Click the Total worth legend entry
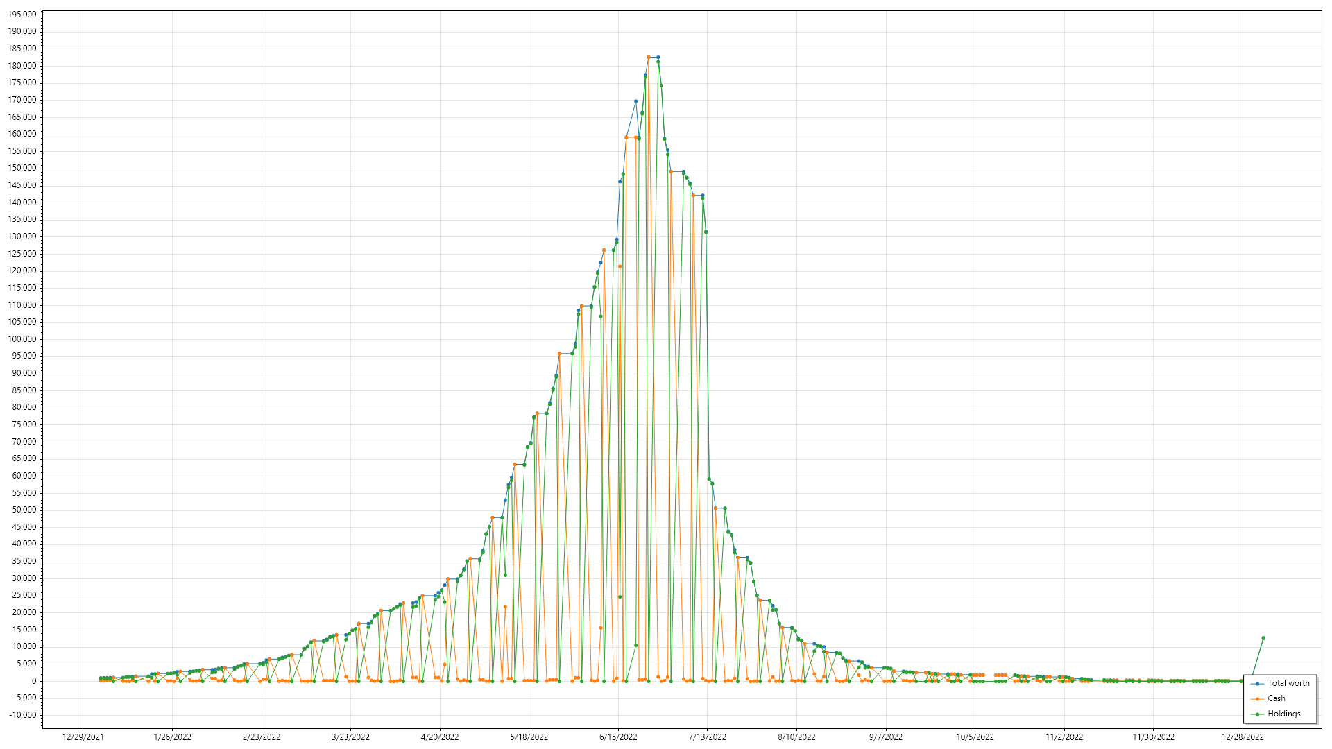This screenshot has width=1332, height=749. pyautogui.click(x=1280, y=683)
